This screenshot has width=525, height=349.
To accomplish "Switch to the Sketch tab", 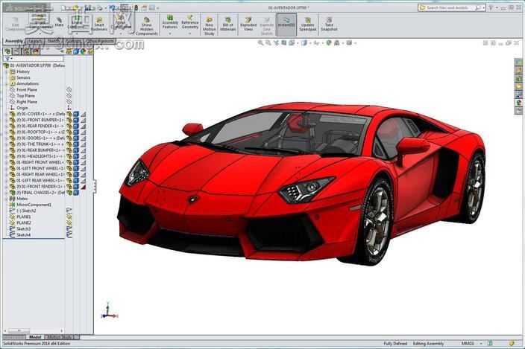I will click(x=54, y=41).
